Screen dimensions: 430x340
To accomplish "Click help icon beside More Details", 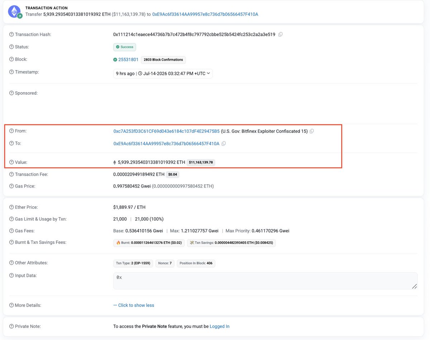I will tap(11, 305).
